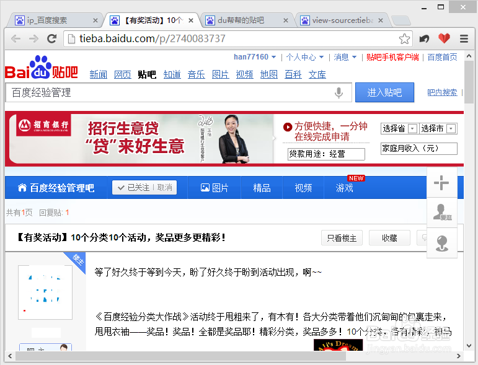Expand 消息 dropdown

[354, 57]
